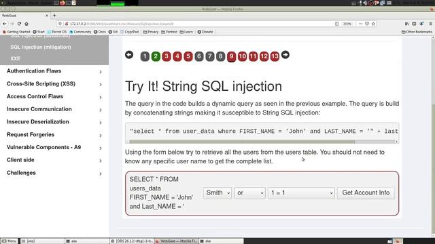Jump to lesson page 3

(167, 56)
